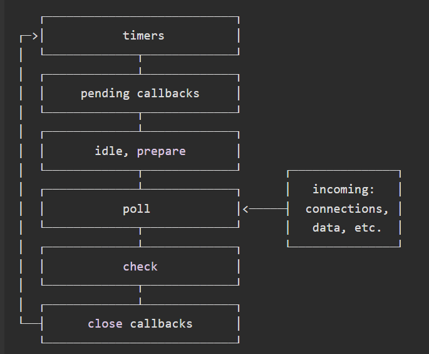429x354 pixels.
Task: Select the 'data, etc.' text line
Action: pos(347,228)
